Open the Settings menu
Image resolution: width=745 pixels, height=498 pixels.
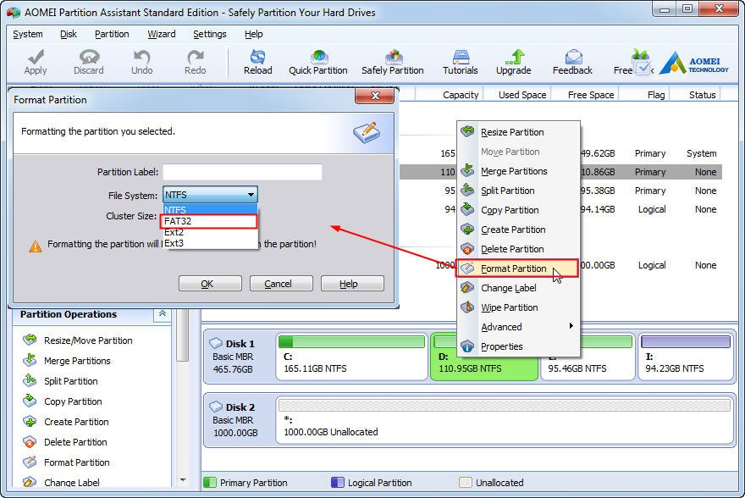(210, 34)
